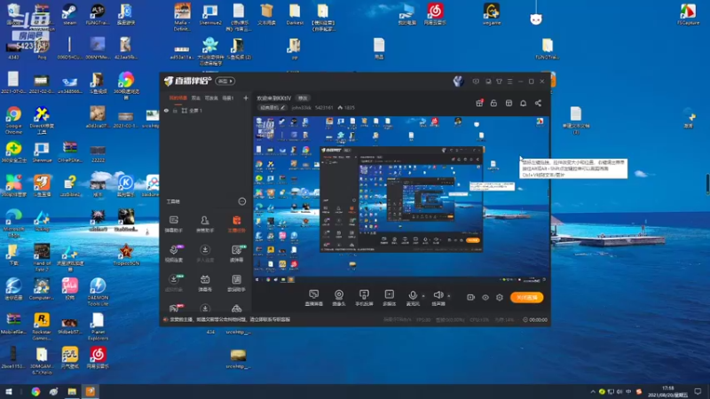Open File Explorer from the taskbar
This screenshot has height=399, width=710.
tap(72, 391)
